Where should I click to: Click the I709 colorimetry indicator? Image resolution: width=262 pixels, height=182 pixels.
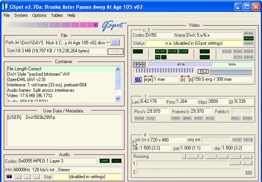point(227,52)
